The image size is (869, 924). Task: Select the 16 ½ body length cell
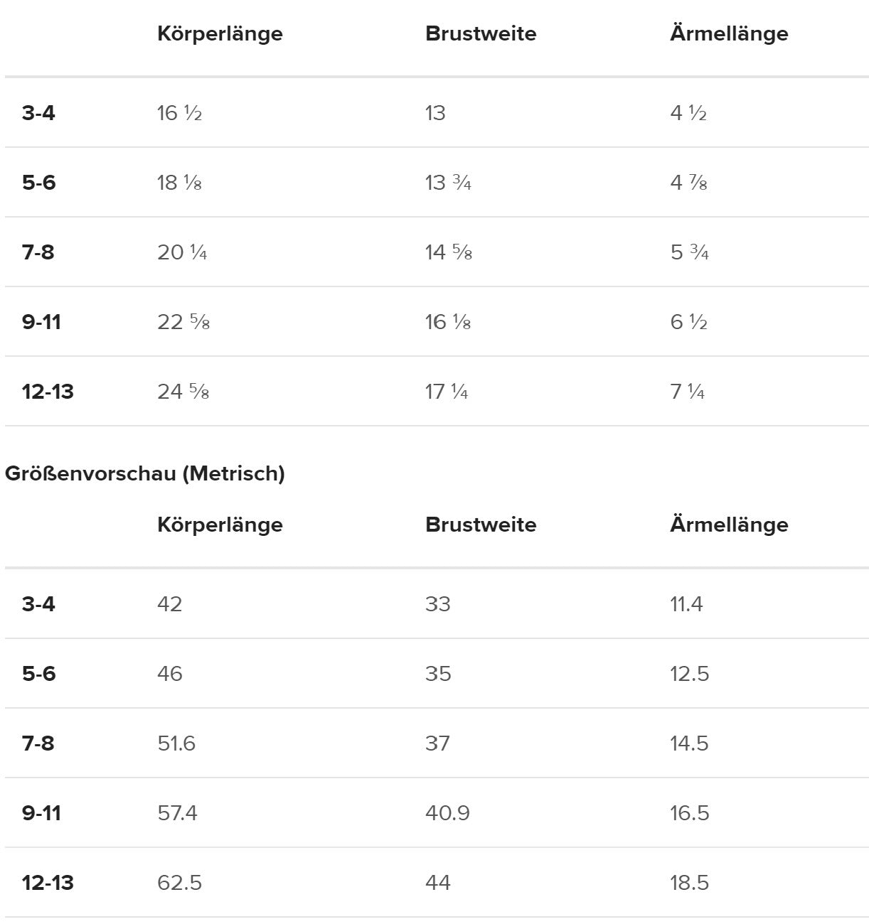tap(180, 113)
